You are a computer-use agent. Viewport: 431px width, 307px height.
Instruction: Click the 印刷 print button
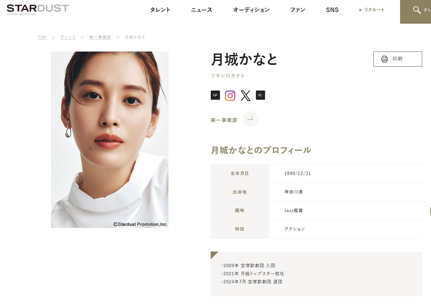point(398,59)
